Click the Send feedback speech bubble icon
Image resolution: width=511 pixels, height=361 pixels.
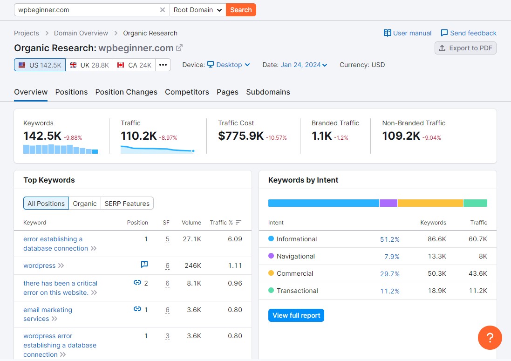click(x=444, y=33)
